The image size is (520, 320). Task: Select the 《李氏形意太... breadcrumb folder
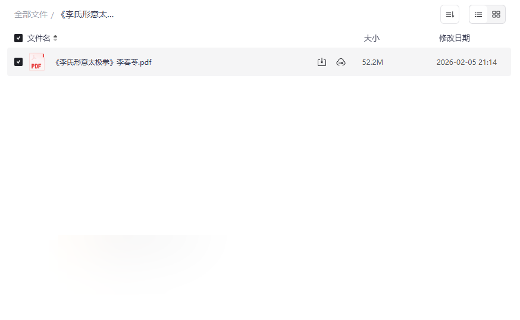pos(86,15)
